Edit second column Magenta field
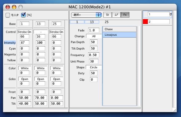Screen dimensions: 181x117 point(40,54)
